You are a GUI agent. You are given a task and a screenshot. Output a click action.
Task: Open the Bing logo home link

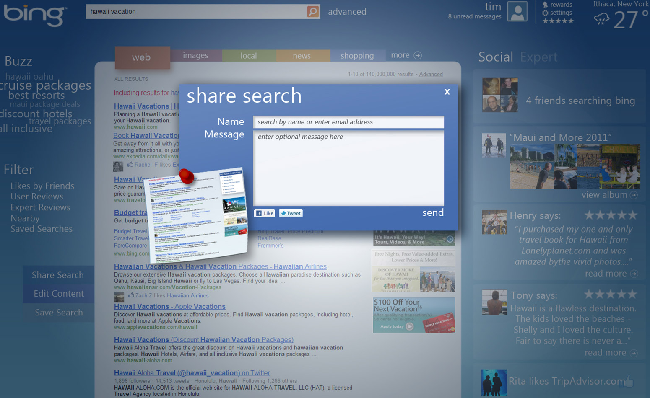click(x=35, y=15)
